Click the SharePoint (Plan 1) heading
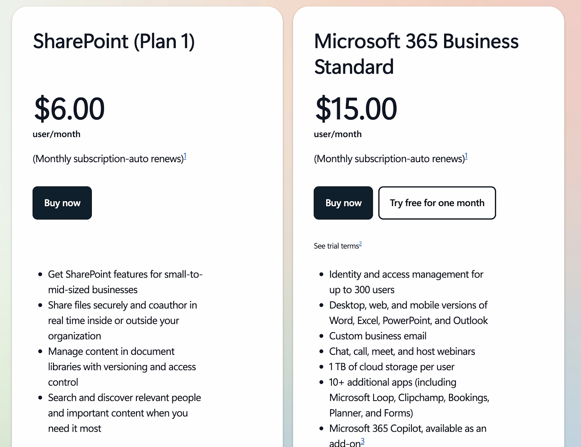 click(x=114, y=41)
